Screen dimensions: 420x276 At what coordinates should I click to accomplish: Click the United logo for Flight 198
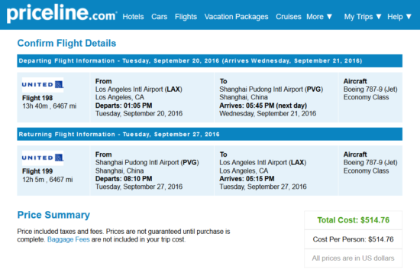(43, 85)
